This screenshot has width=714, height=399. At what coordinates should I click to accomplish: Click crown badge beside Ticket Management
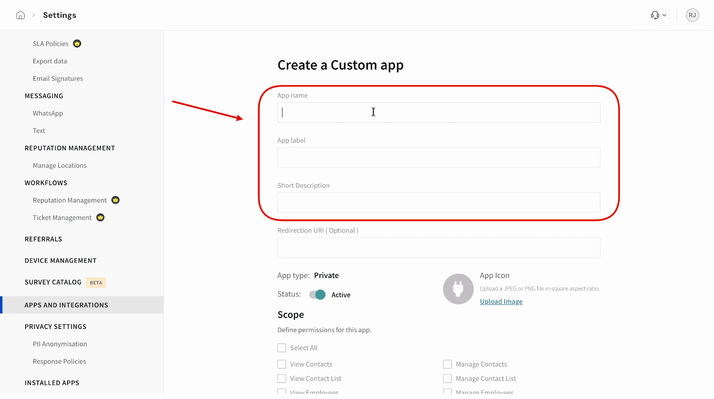click(x=100, y=217)
